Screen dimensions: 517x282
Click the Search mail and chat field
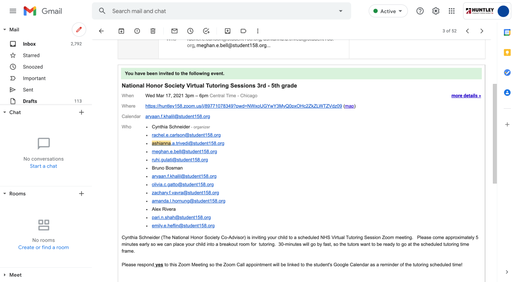(218, 11)
